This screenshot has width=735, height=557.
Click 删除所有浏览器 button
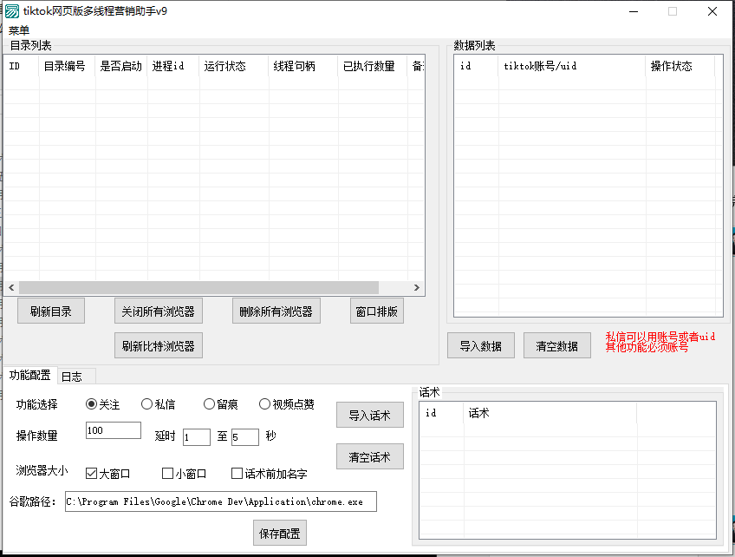click(276, 311)
